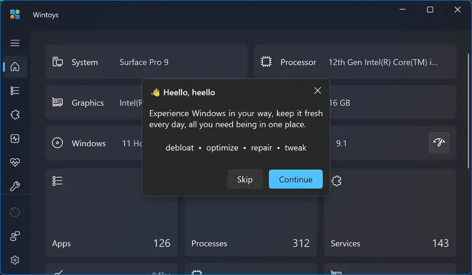Viewport: 472px width, 275px height.
Task: Click the Graphics card icon
Action: (x=58, y=103)
